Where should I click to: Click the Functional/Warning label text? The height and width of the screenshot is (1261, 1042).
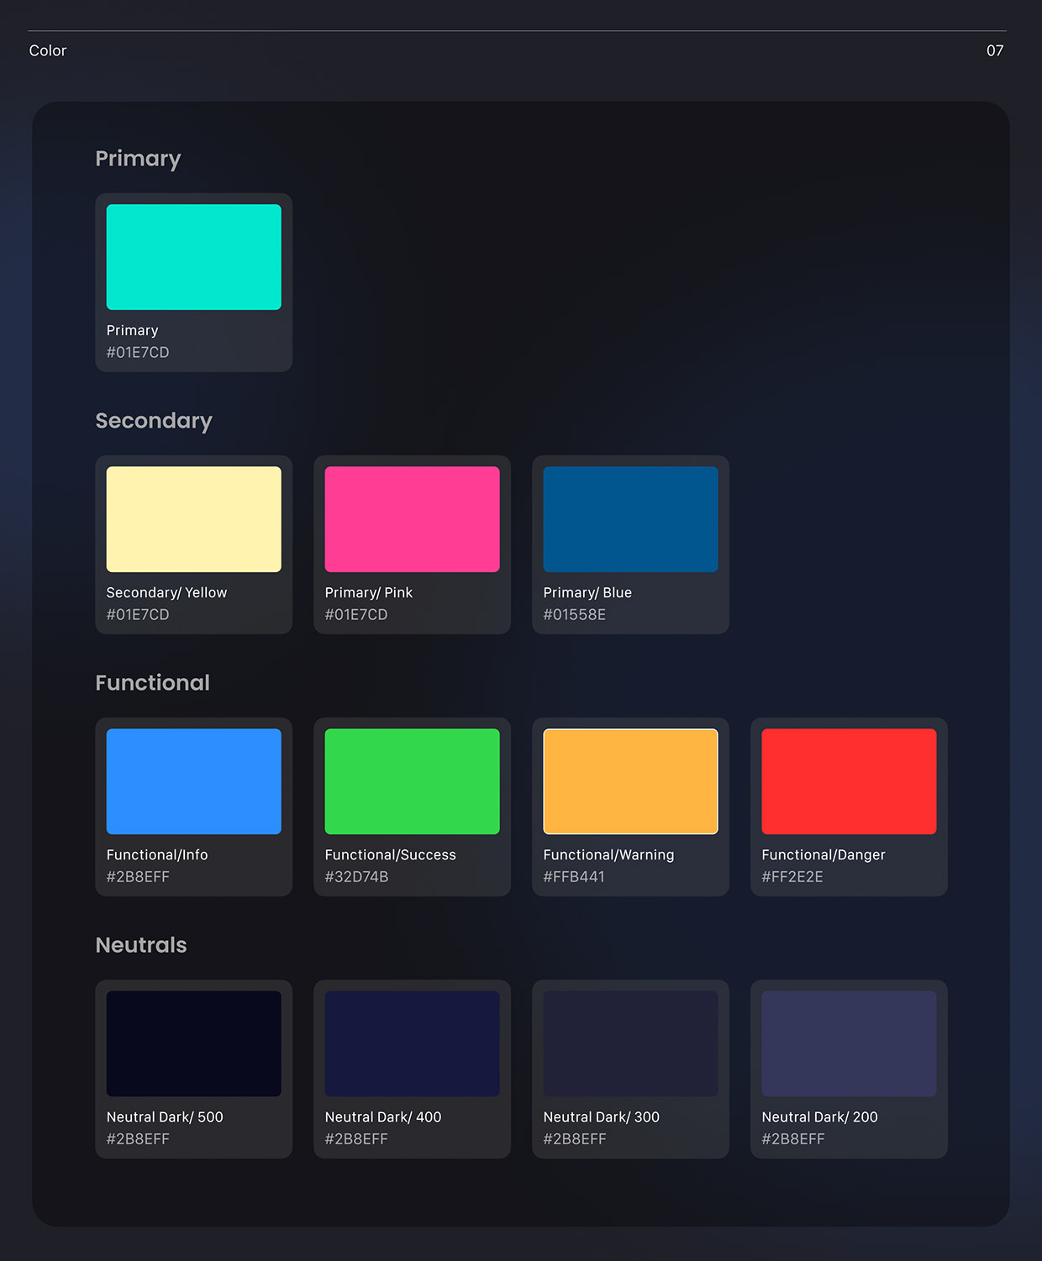[609, 854]
